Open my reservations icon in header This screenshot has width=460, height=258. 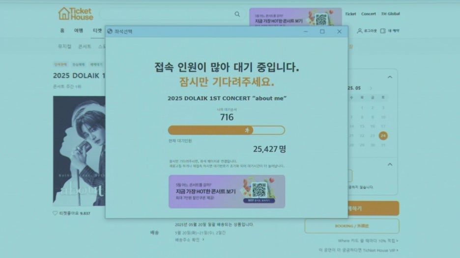pos(383,31)
